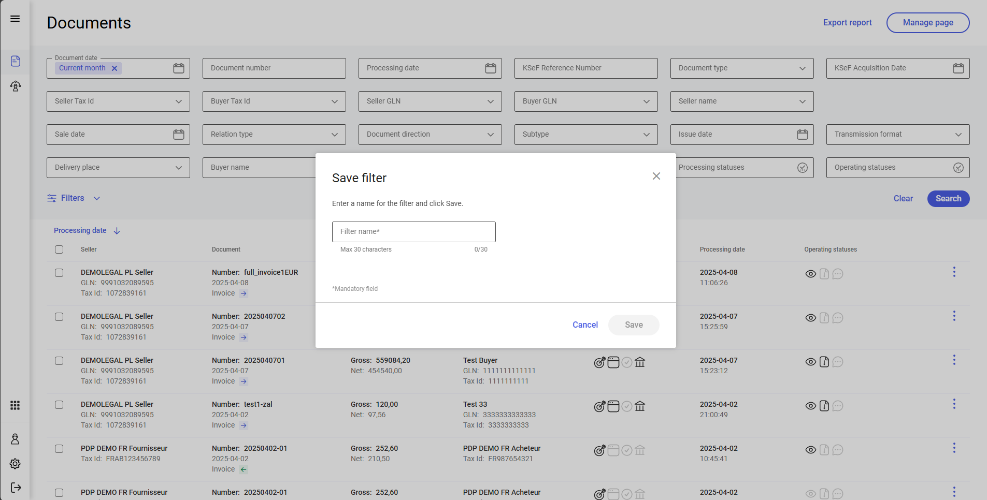987x500 pixels.
Task: Click Cancel in Save filter dialog
Action: 585,325
